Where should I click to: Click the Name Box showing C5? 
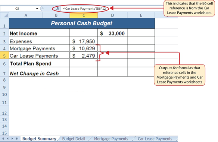tap(17, 9)
